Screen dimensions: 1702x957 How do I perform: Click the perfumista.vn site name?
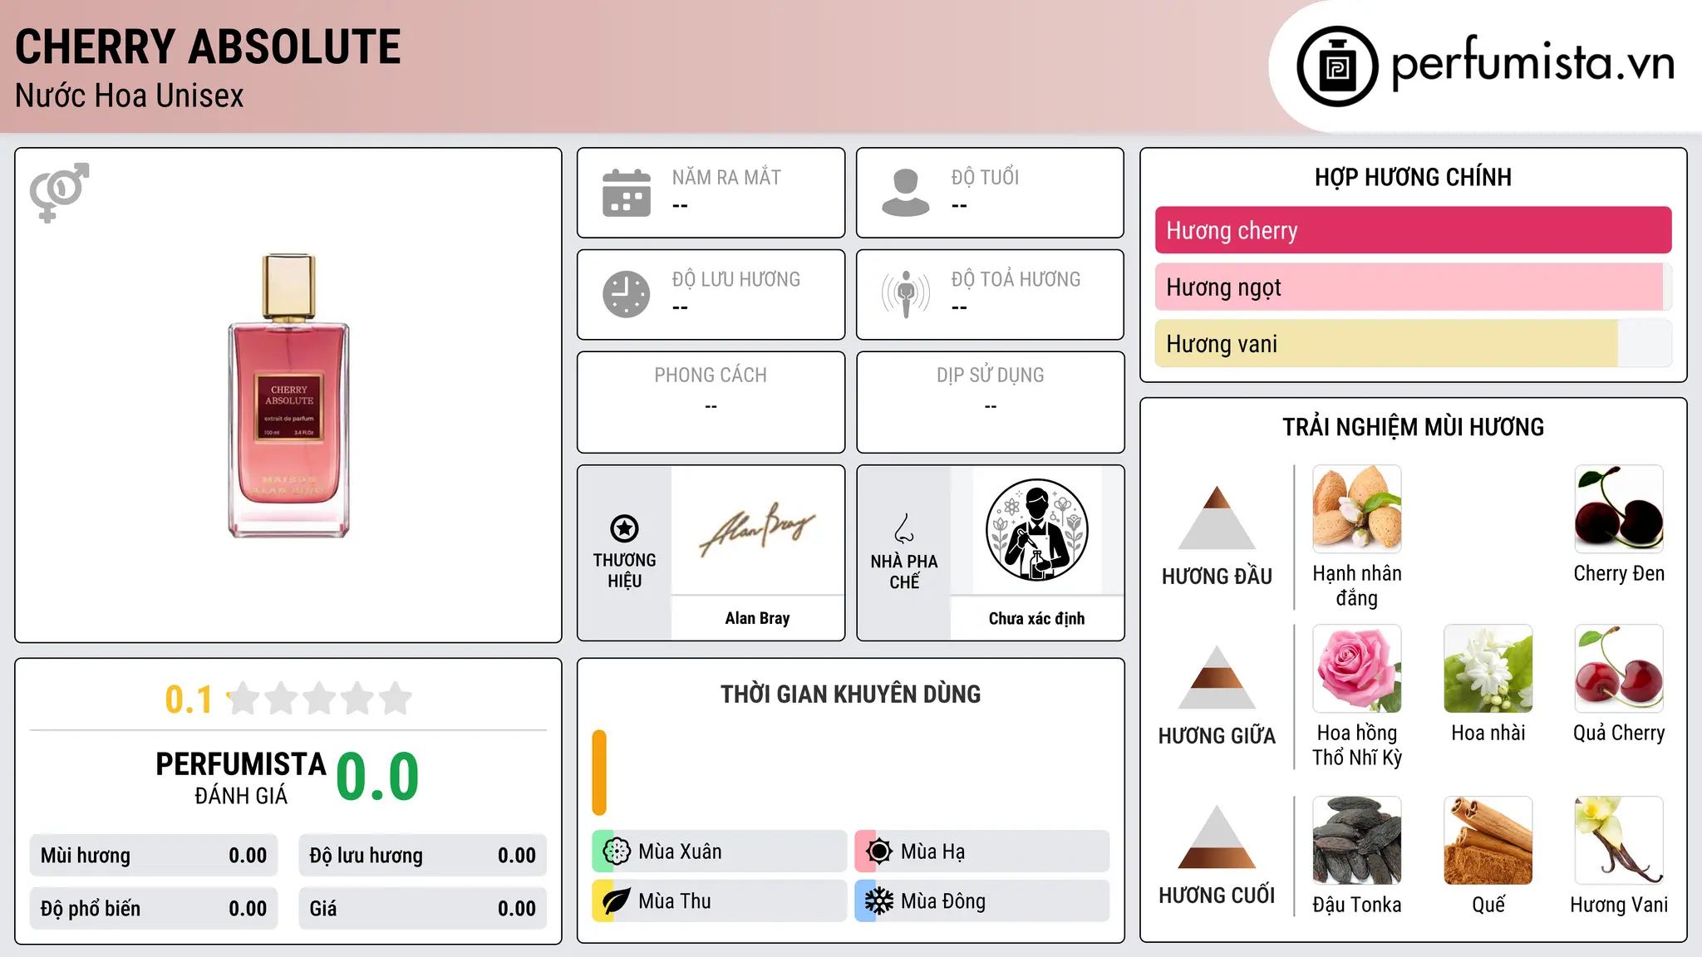1533,64
